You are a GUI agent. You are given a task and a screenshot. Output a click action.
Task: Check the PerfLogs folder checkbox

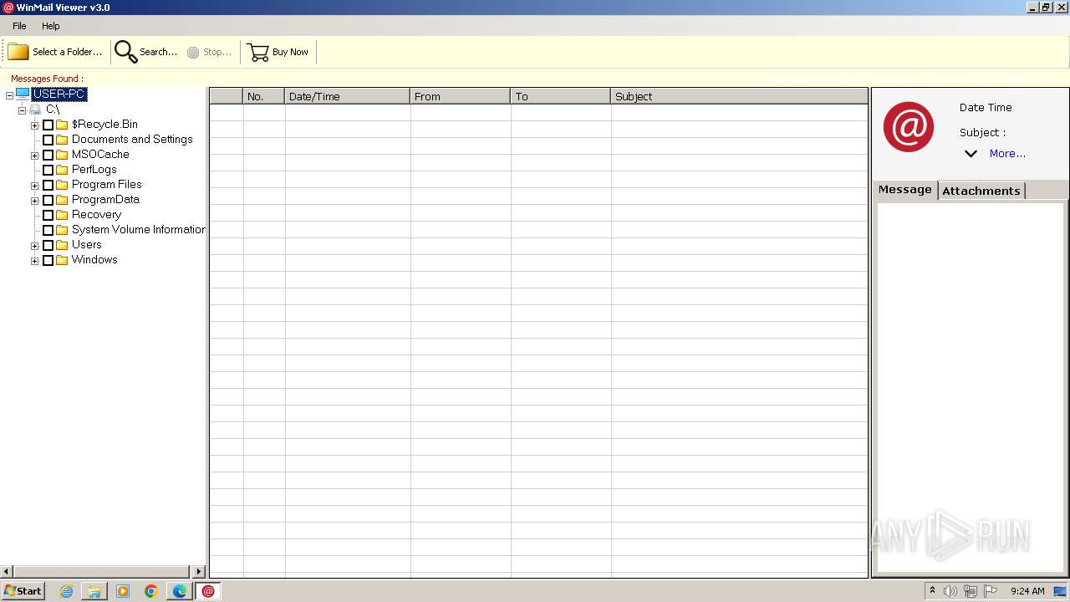[x=48, y=171]
